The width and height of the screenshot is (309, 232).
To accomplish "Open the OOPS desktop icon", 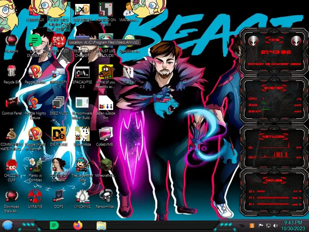I will [59, 199].
